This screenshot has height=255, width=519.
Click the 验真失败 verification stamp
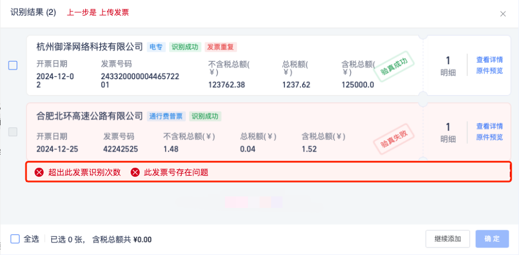(390, 141)
